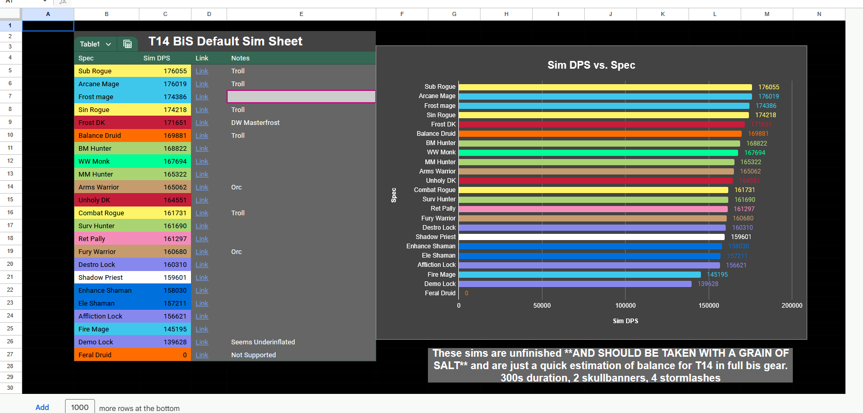
Task: Click the Sim DPS column header
Action: tap(165, 58)
